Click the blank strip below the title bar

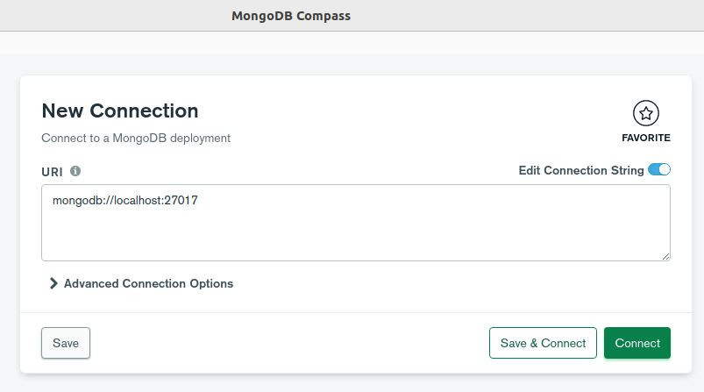(351, 42)
